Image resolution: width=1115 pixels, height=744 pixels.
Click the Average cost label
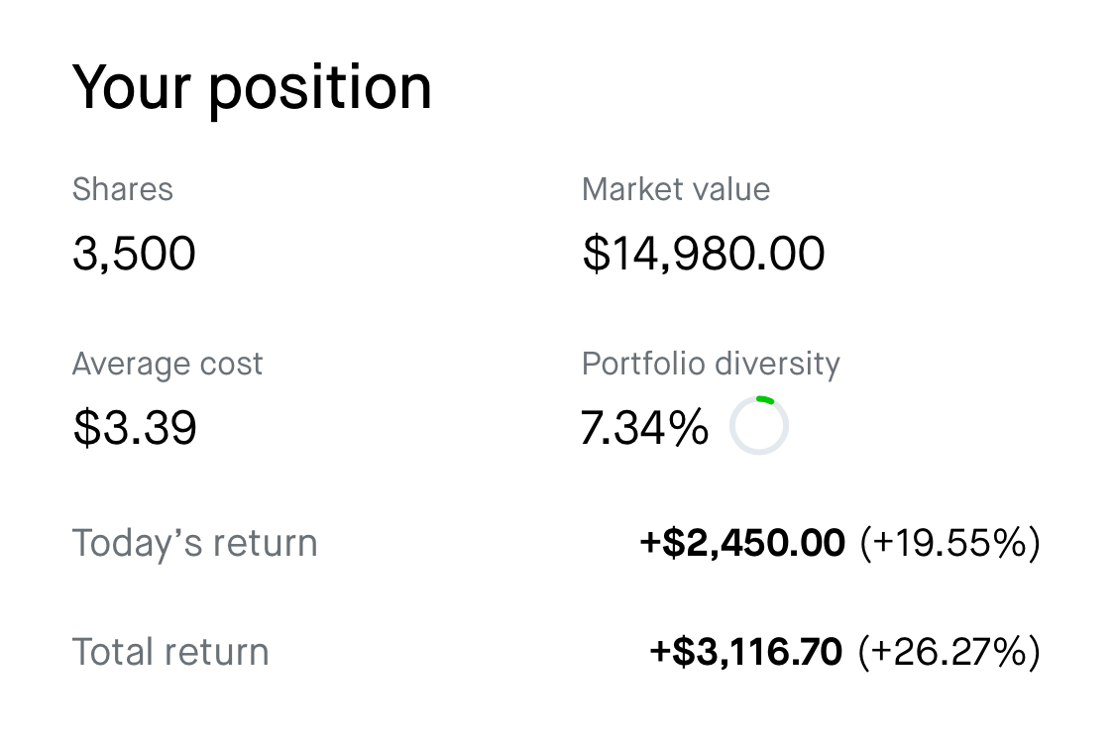tap(167, 364)
